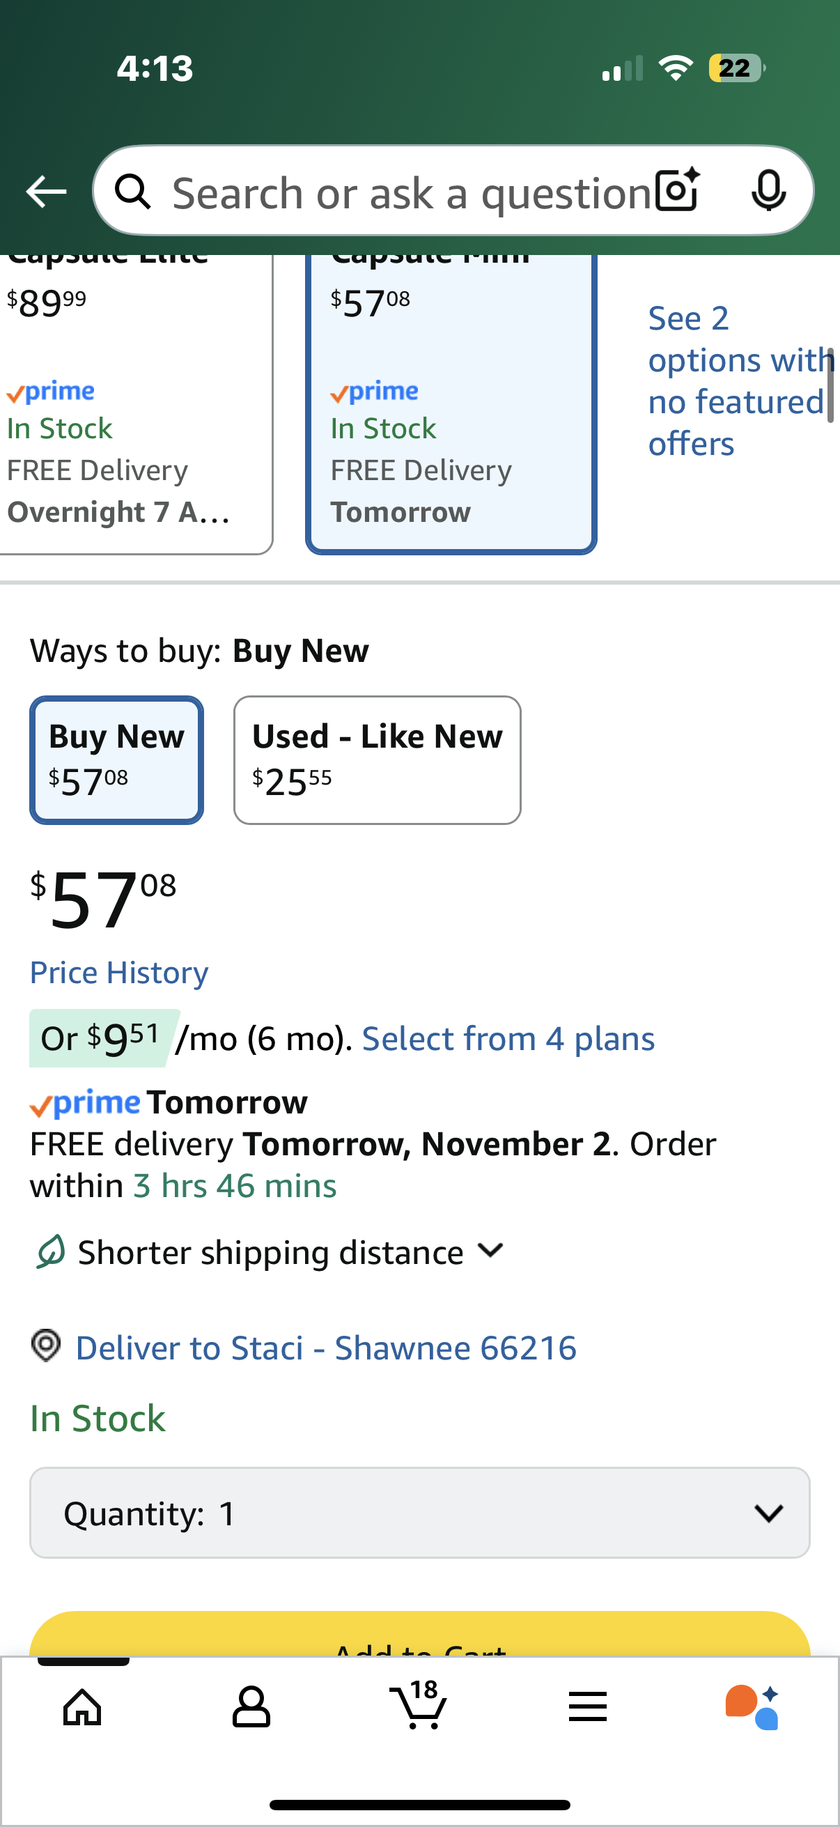
Task: Open camera lens visual search
Action: click(677, 190)
